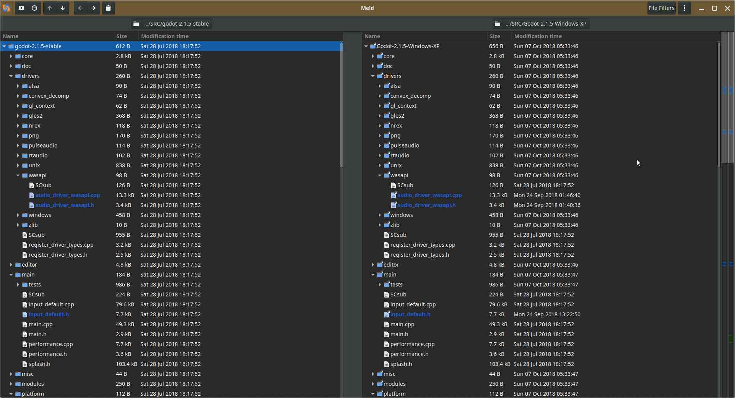This screenshot has width=735, height=398.
Task: Expand the core folder in left pane
Action: tap(11, 56)
